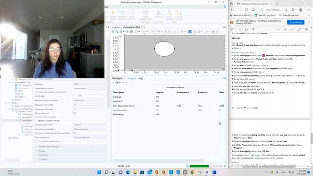Click the Study Reference ribbon icon
Screen dimensions: 313x176
[x=131, y=15]
